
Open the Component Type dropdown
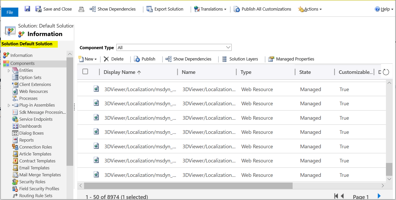(174, 48)
